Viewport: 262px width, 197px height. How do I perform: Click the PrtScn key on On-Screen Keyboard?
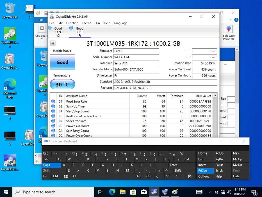pyautogui.click(x=205, y=171)
